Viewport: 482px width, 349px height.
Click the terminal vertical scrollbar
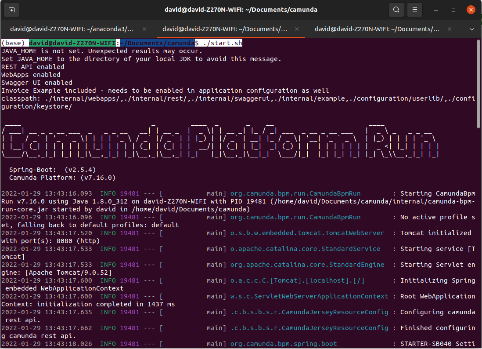478,84
